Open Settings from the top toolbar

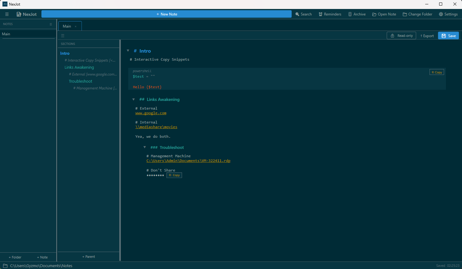(448, 14)
